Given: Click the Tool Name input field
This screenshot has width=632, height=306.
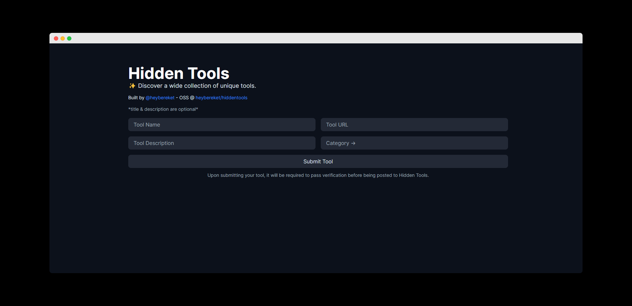Looking at the screenshot, I should point(221,125).
